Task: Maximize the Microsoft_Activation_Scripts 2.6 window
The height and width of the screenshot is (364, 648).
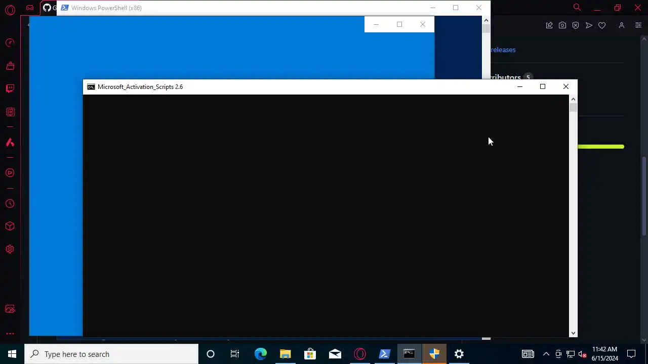Action: 543,87
